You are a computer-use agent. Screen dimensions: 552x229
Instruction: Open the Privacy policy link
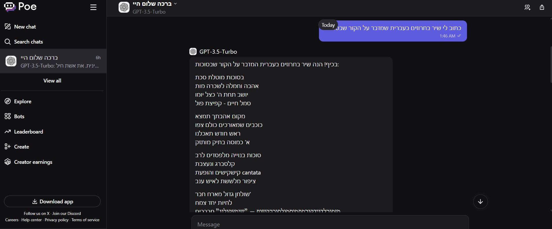[x=57, y=220]
